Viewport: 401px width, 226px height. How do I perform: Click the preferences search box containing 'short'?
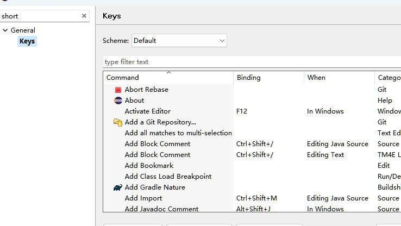pos(41,16)
